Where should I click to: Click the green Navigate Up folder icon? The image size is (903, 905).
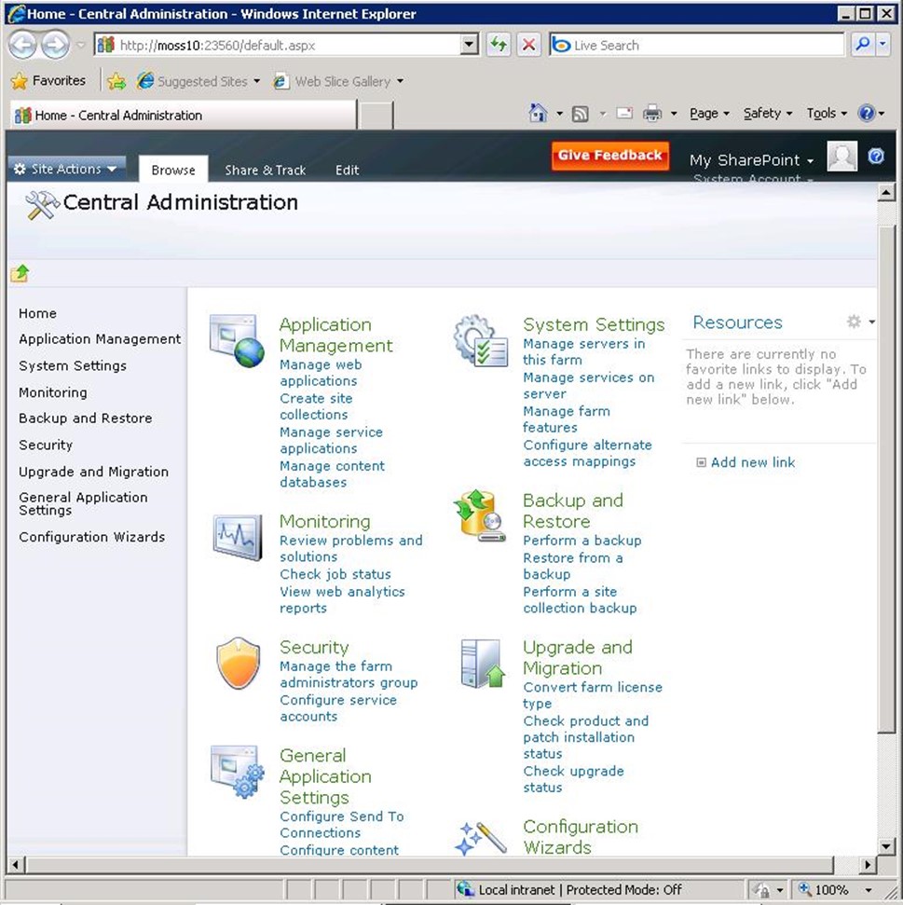click(21, 273)
